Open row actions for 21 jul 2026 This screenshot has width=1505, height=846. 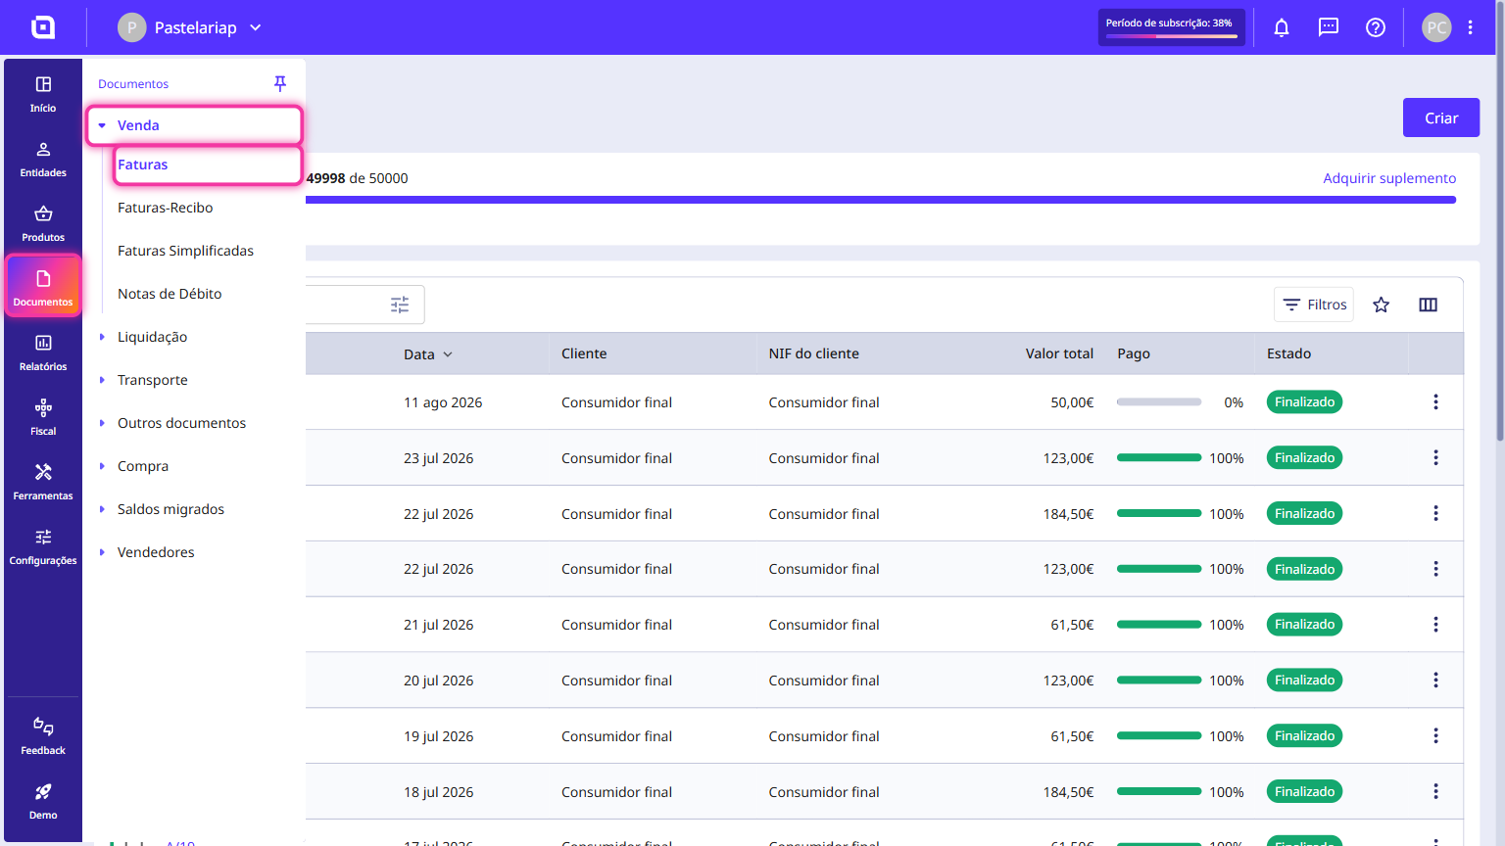pos(1436,624)
